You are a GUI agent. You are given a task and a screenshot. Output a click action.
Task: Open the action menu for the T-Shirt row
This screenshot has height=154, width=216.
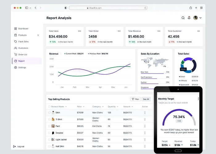[145, 120]
